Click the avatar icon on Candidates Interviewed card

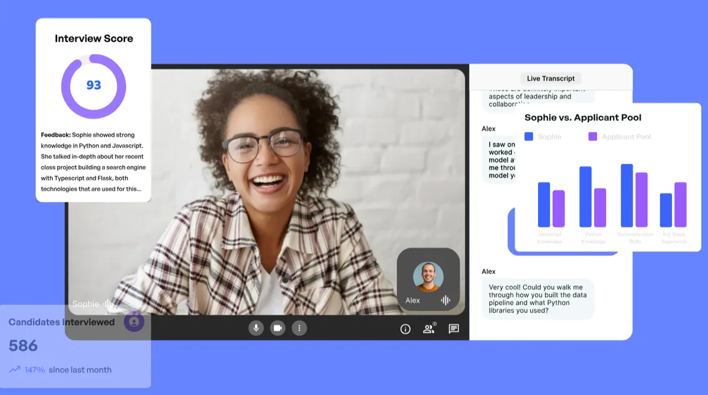135,322
